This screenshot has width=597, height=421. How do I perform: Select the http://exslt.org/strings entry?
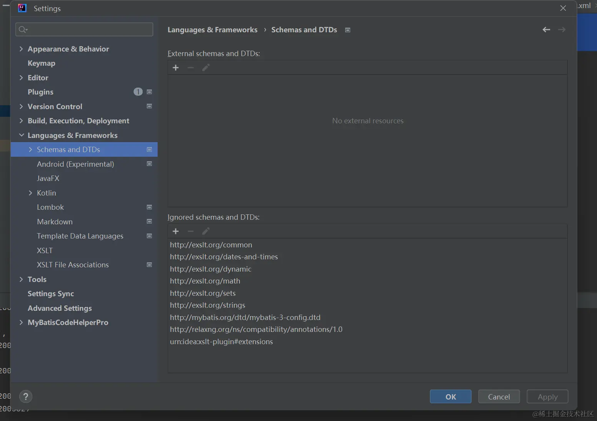(x=368, y=305)
